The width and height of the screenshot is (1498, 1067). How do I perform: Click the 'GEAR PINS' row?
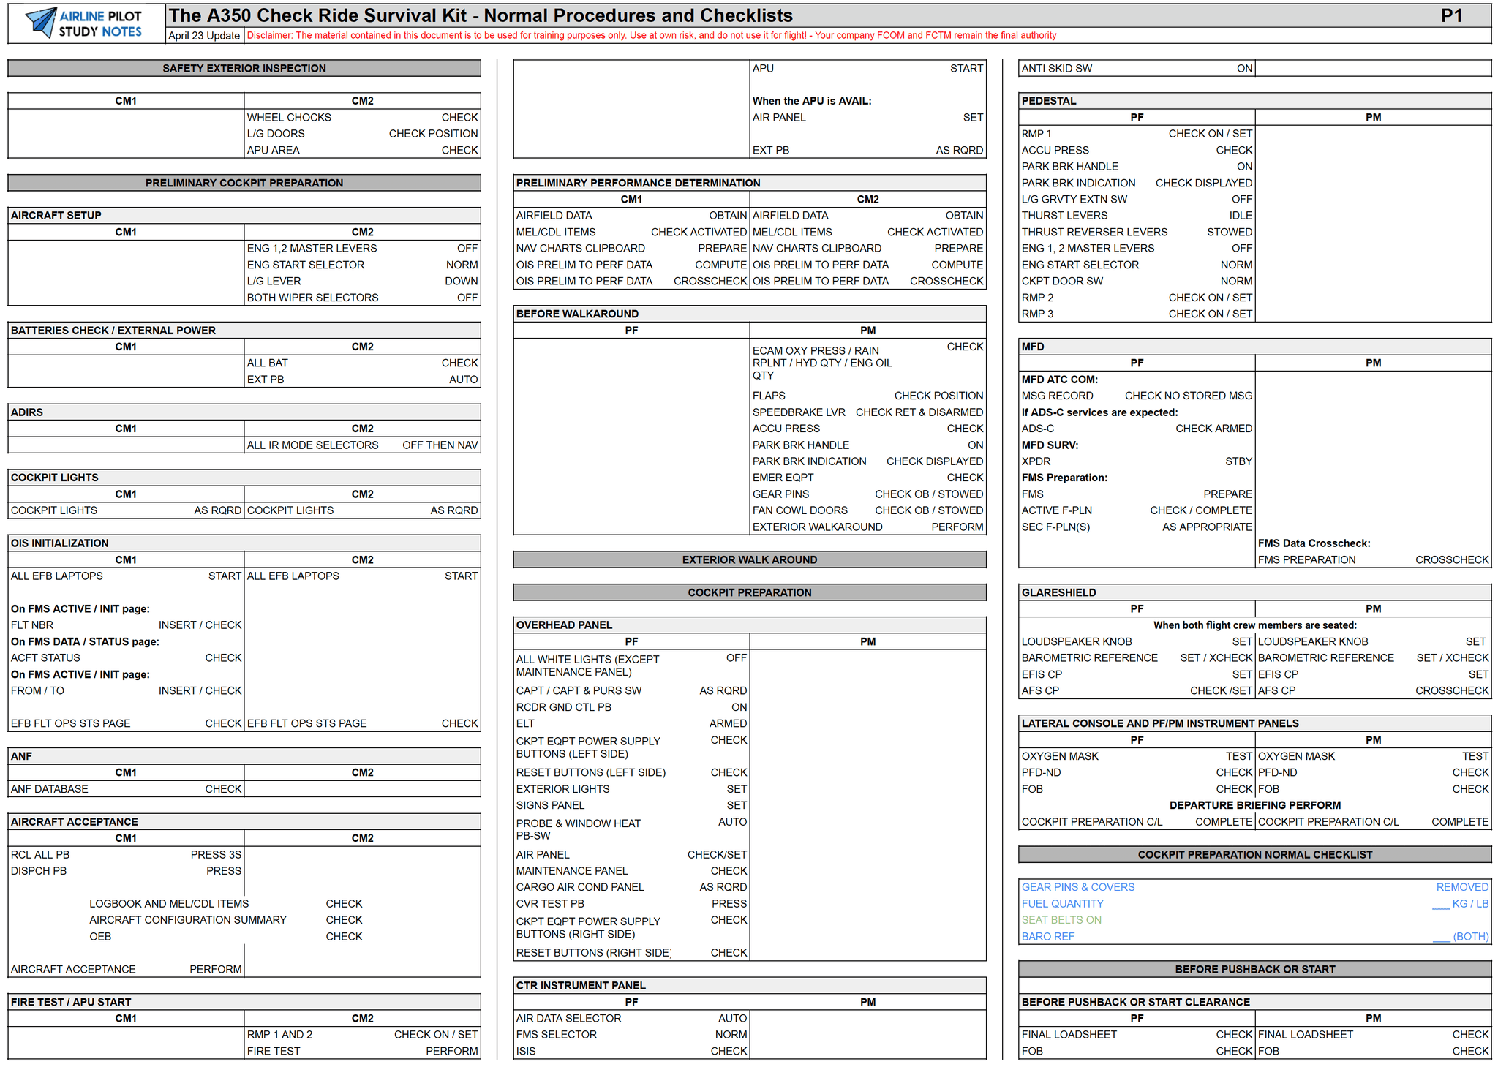(868, 494)
